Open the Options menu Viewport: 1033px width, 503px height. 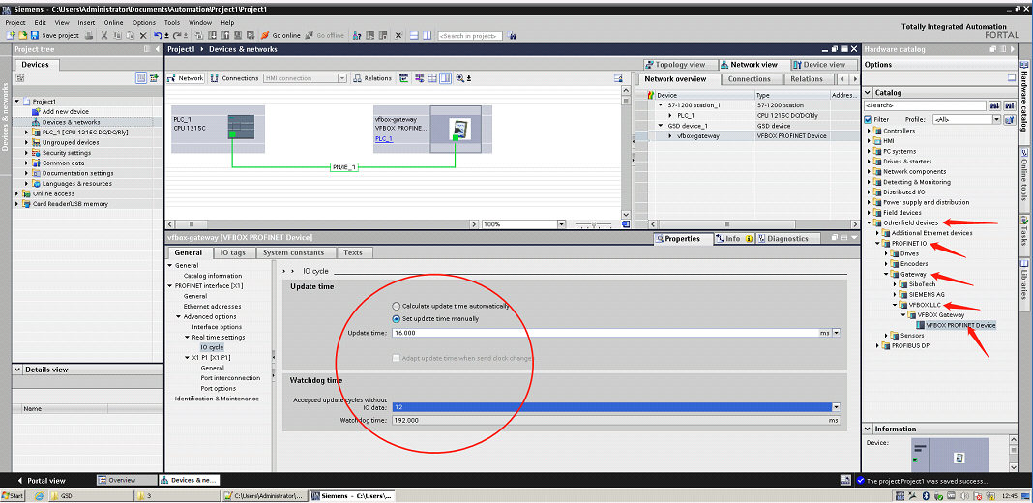[143, 22]
